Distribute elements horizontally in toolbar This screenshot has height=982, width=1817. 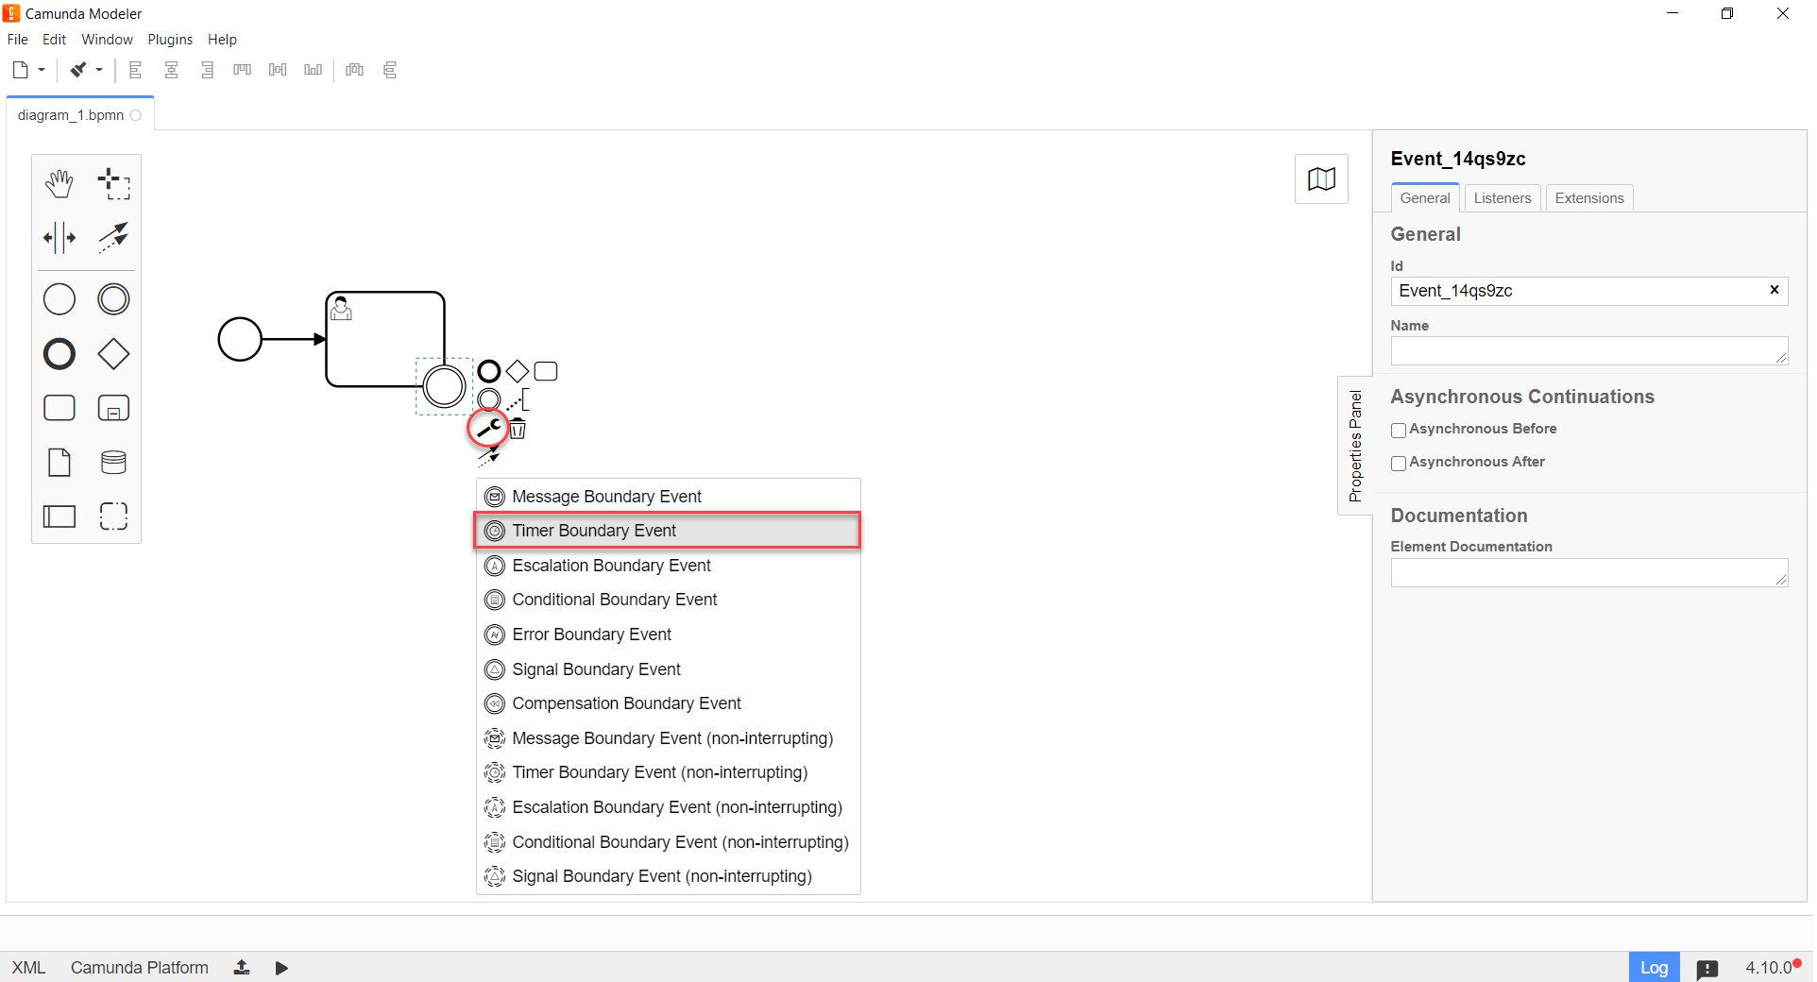[355, 70]
